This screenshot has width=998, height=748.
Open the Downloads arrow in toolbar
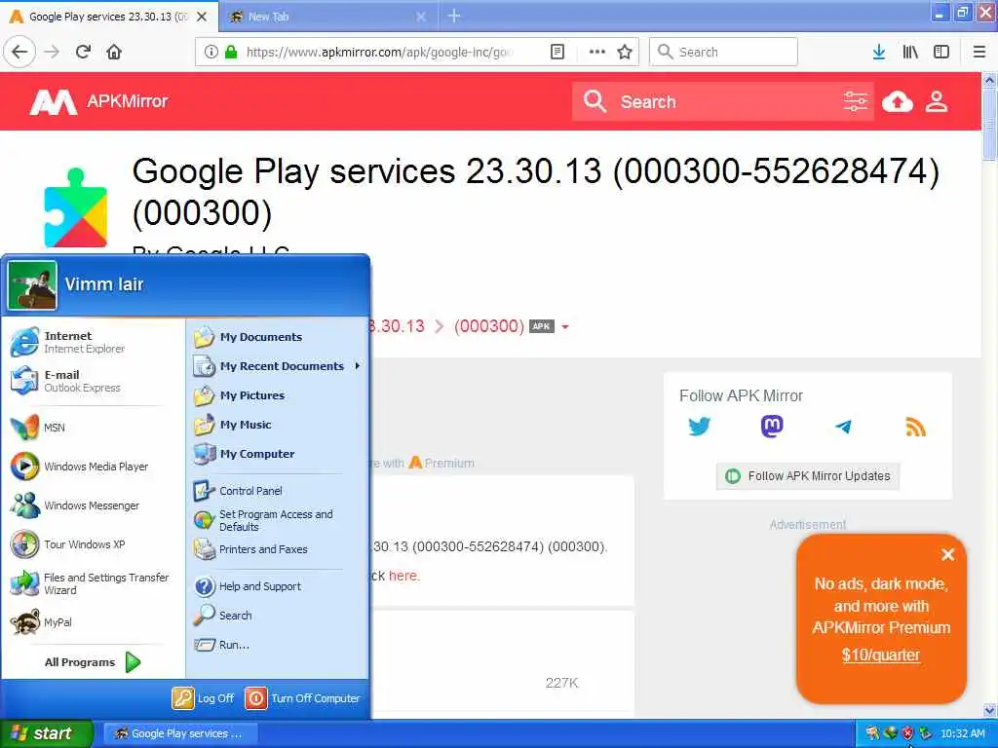tap(879, 53)
